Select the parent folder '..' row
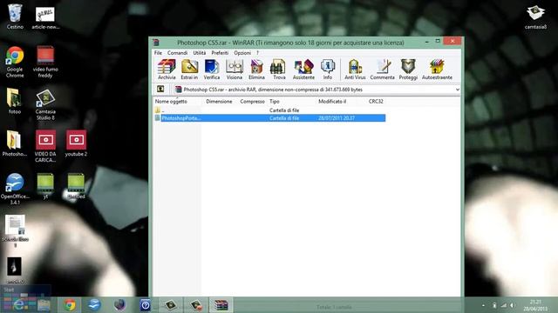The image size is (558, 313). click(269, 110)
